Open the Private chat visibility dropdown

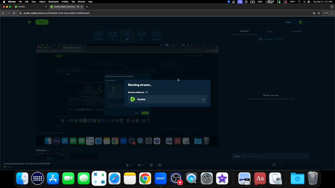tap(239, 156)
